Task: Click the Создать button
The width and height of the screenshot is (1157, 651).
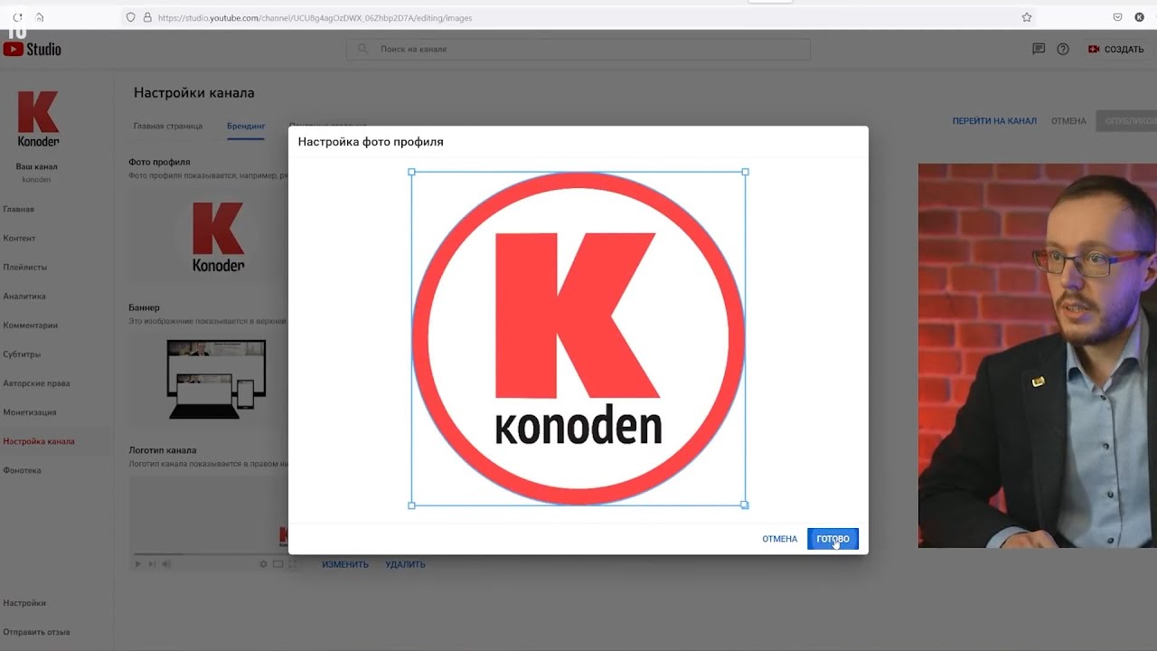Action: point(1116,49)
